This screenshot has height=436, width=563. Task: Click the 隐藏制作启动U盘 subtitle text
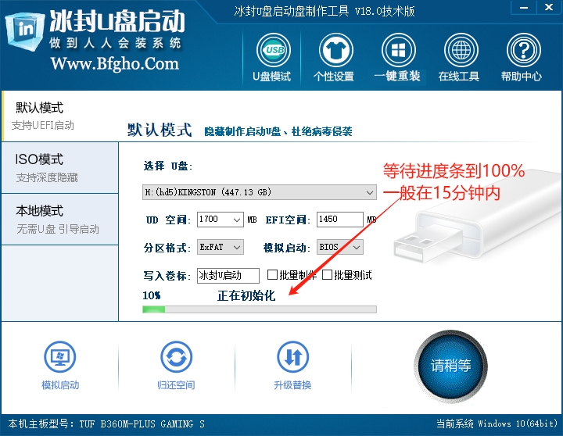pyautogui.click(x=278, y=132)
